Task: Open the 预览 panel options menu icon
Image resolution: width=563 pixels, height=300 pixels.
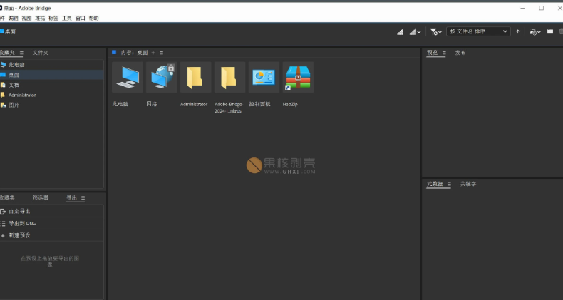Action: (444, 53)
